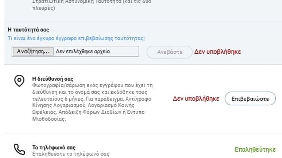This screenshot has height=158, width=282.
Task: Click the red Δεν υποβλήθηκε status beside Ανεβάστε
Action: click(217, 52)
